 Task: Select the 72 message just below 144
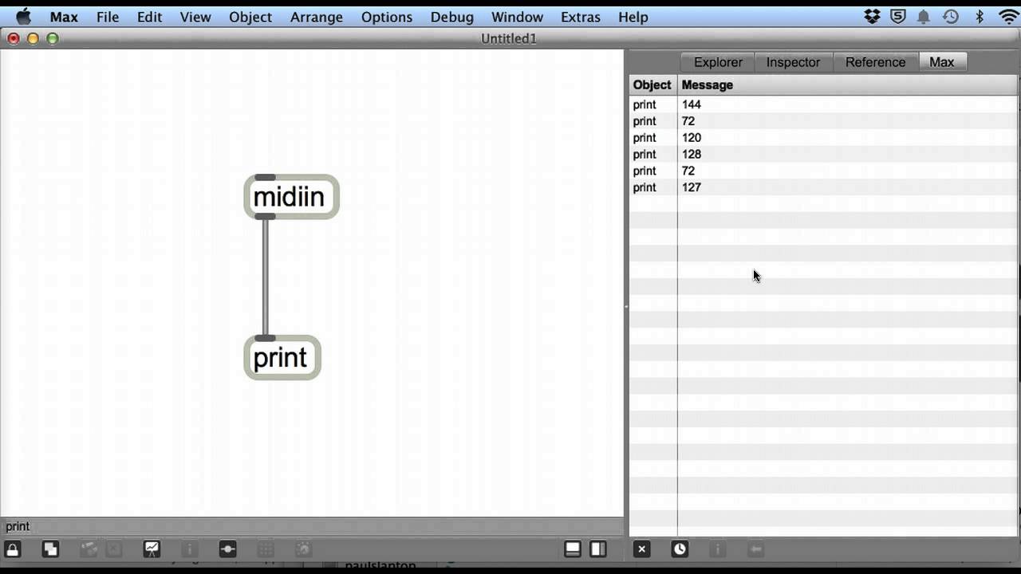[x=688, y=121]
